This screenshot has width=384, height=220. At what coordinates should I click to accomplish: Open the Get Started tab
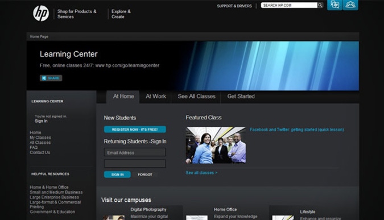tap(241, 97)
